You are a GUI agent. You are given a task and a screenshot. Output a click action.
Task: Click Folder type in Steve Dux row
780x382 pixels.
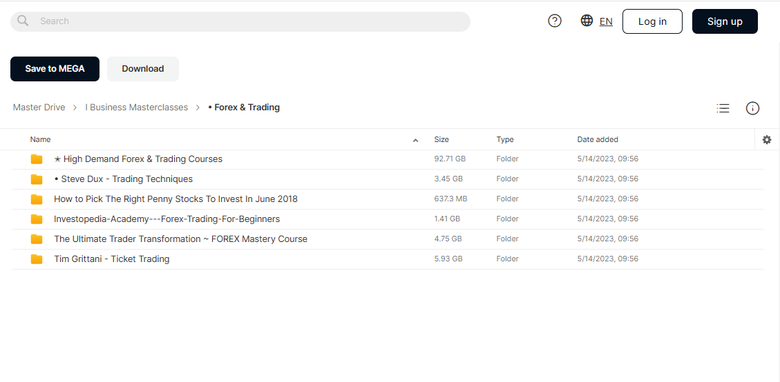tap(507, 179)
